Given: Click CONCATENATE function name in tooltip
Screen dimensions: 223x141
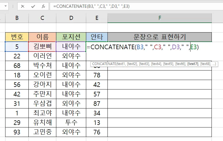Looking at the screenshot, I should [x=104, y=64].
